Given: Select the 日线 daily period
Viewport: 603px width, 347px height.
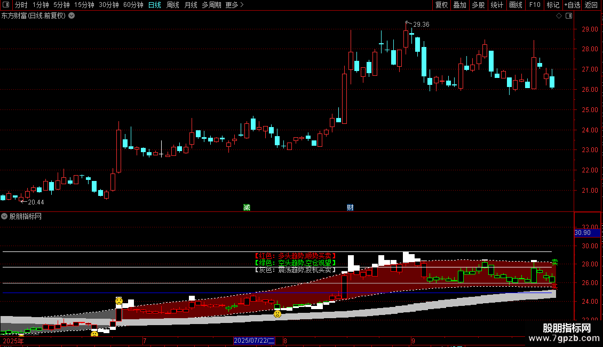Looking at the screenshot, I should (155, 5).
